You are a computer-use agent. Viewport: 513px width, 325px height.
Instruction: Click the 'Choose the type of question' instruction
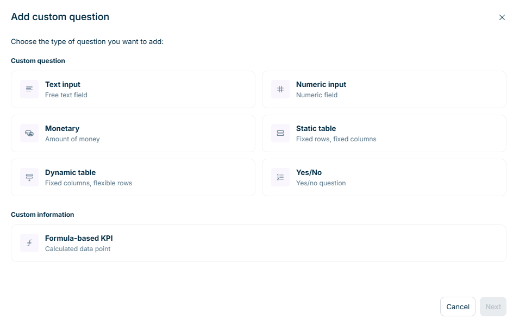tap(87, 41)
